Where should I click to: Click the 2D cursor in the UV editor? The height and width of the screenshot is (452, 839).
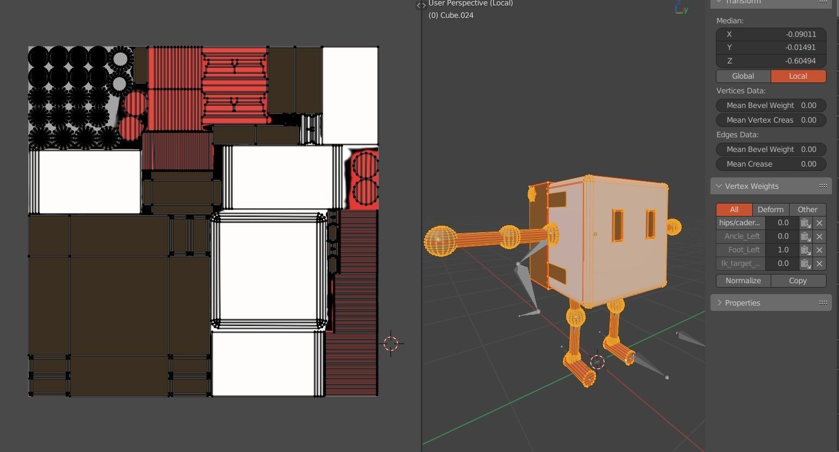[x=391, y=343]
